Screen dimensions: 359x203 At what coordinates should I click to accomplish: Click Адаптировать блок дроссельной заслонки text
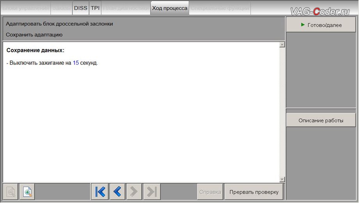click(59, 24)
